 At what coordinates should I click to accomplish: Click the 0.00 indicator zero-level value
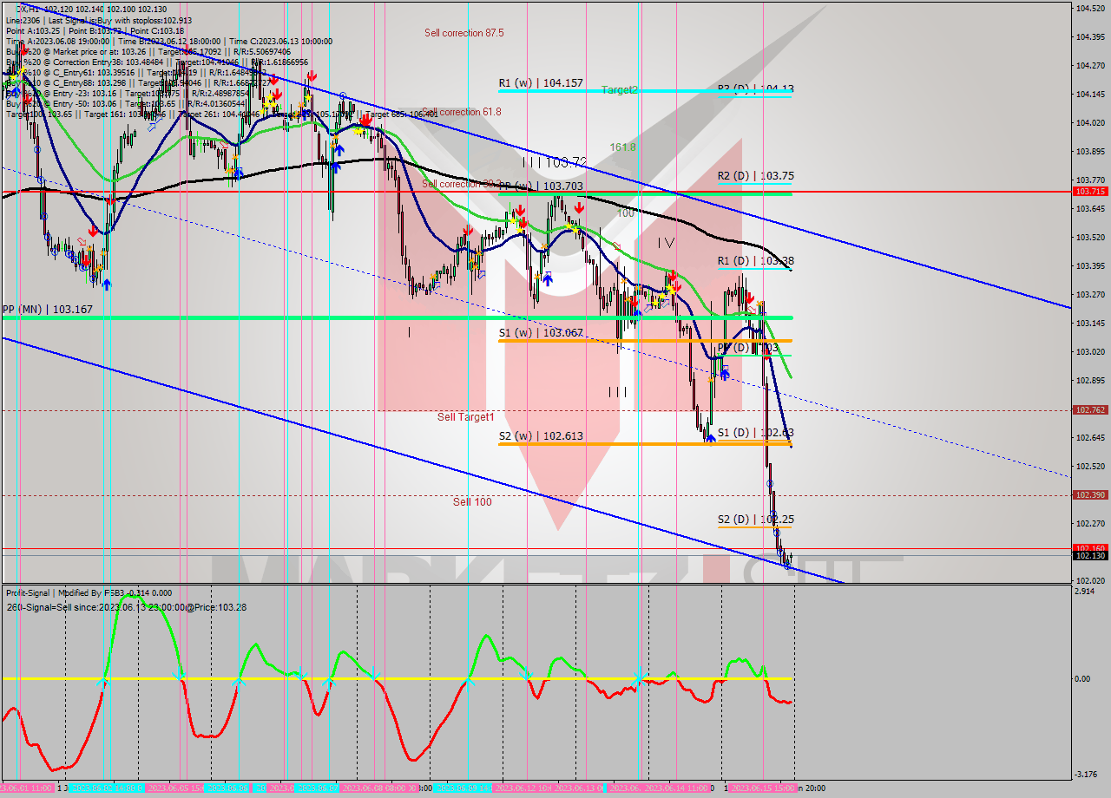coord(1082,678)
